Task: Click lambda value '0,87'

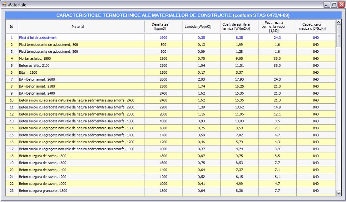Action: pyautogui.click(x=201, y=156)
